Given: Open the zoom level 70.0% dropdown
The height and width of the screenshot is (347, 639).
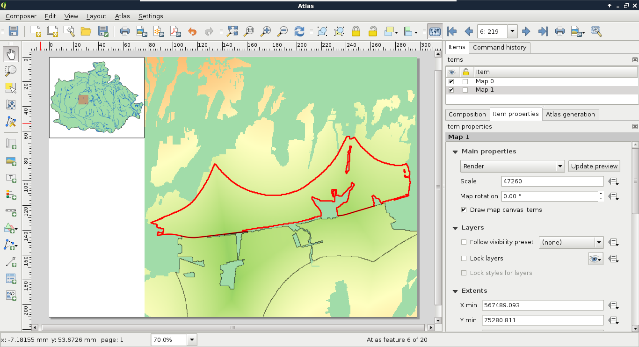Looking at the screenshot, I should 192,340.
